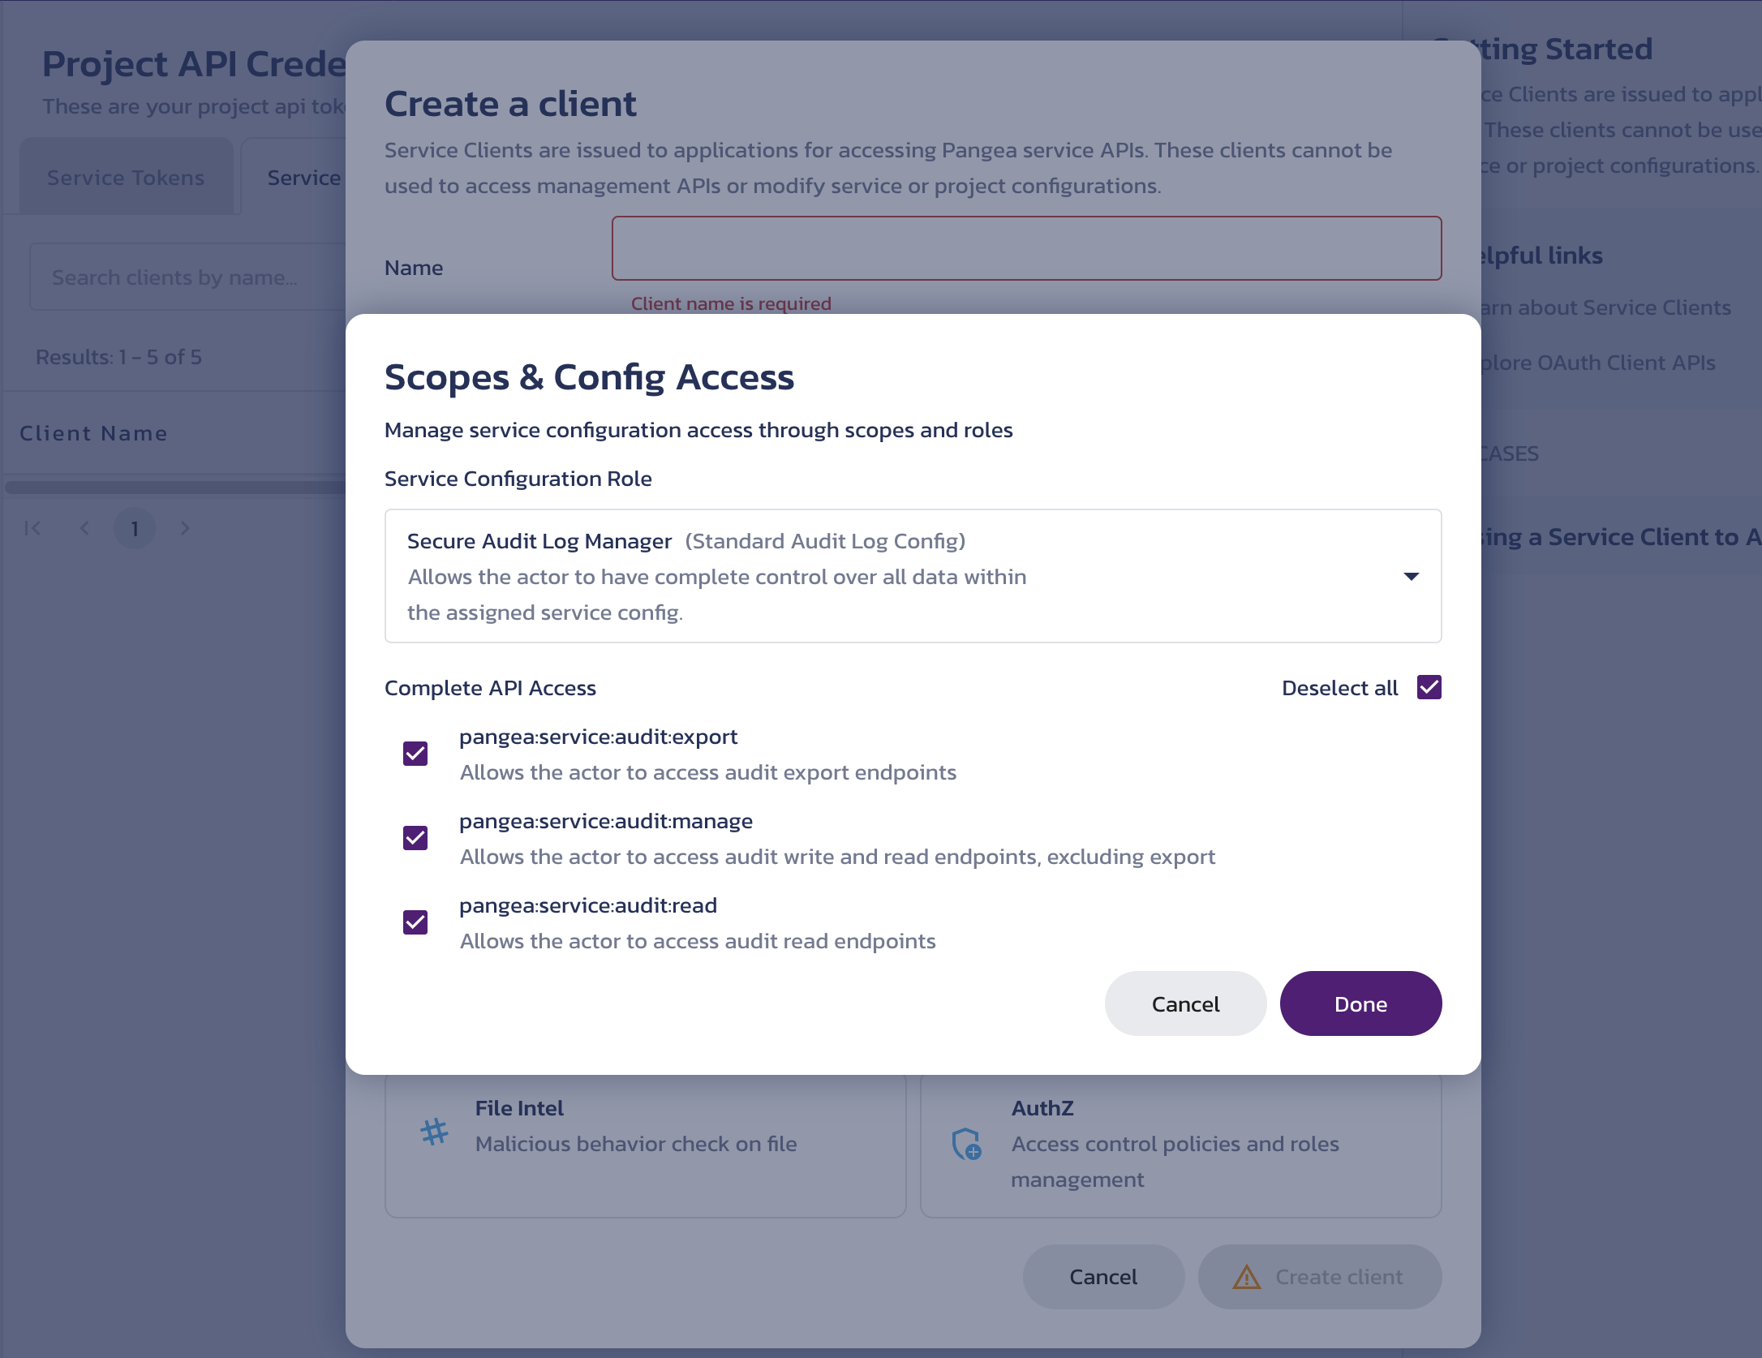Click the File Intel hash icon

point(435,1132)
